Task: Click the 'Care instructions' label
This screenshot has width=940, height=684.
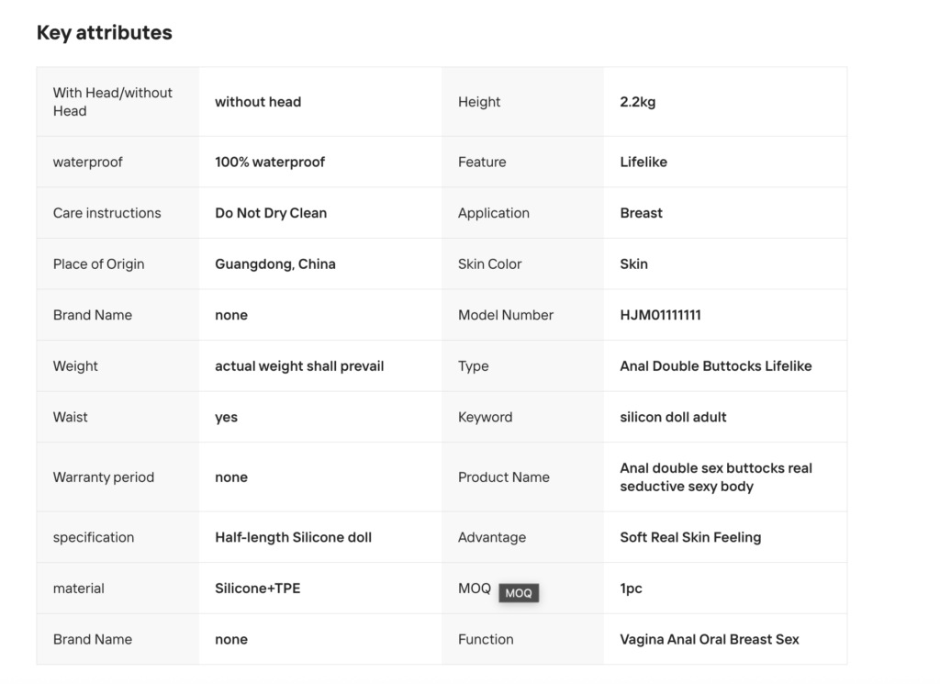Action: pos(106,213)
